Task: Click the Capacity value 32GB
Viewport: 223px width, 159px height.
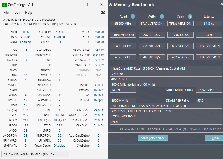Action: pyautogui.click(x=59, y=32)
